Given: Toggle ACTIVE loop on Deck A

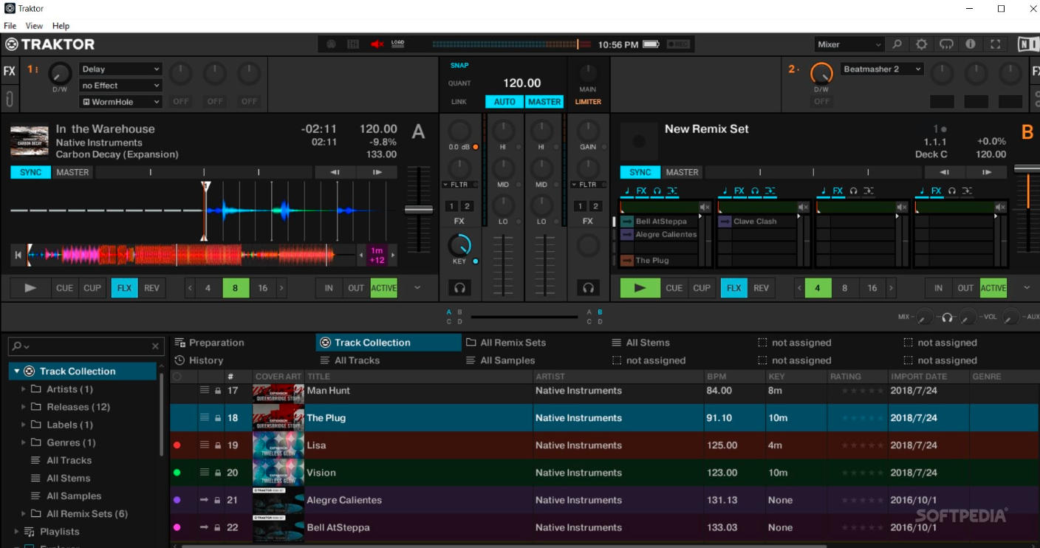Looking at the screenshot, I should click(384, 288).
